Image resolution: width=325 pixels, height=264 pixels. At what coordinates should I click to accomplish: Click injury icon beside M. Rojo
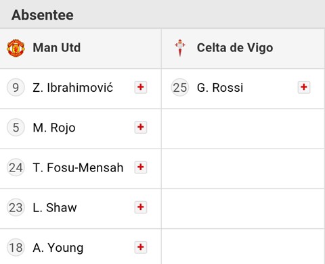point(141,127)
